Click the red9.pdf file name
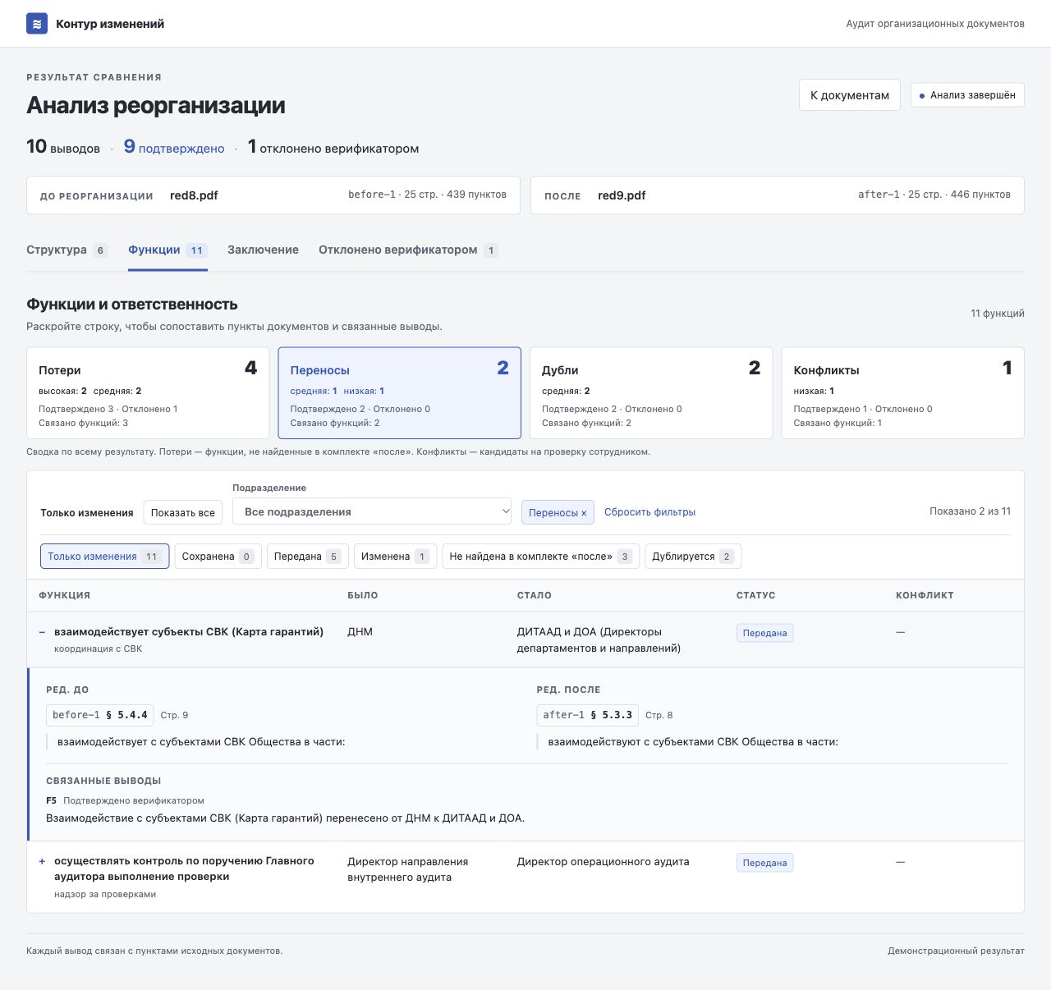 click(622, 195)
